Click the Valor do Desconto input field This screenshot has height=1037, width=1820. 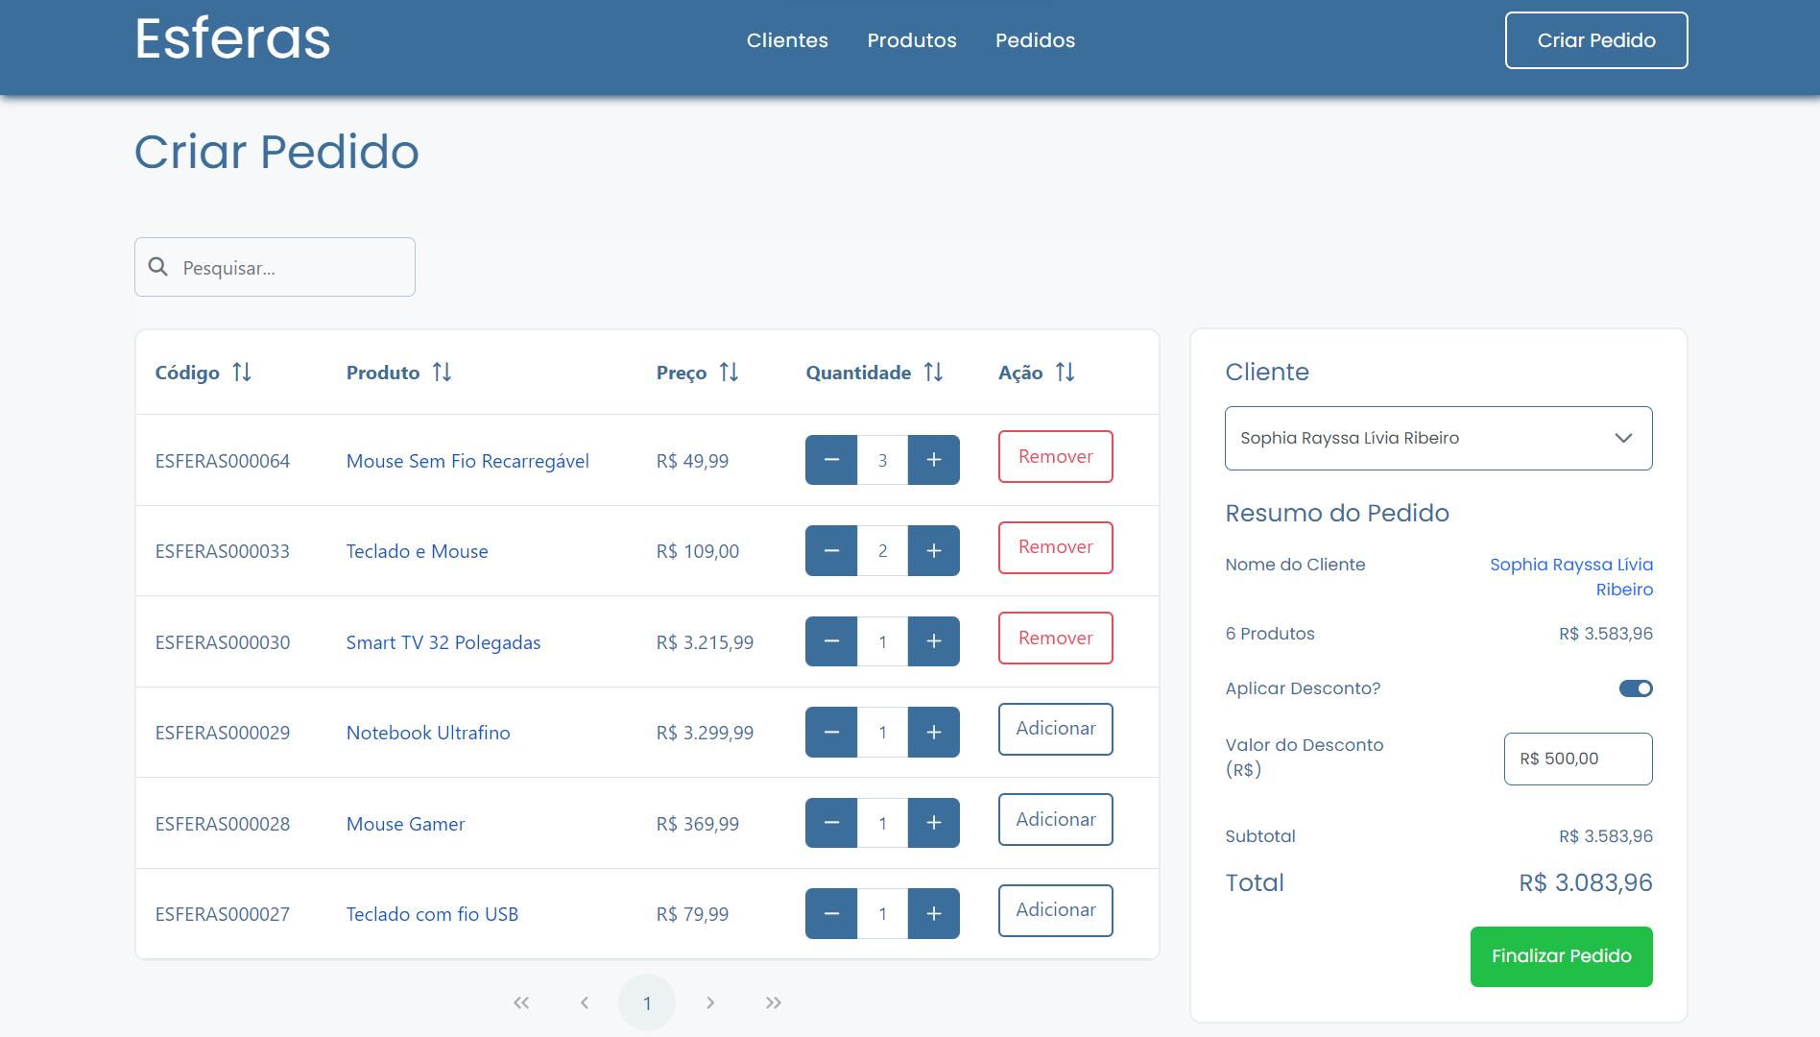click(1578, 759)
